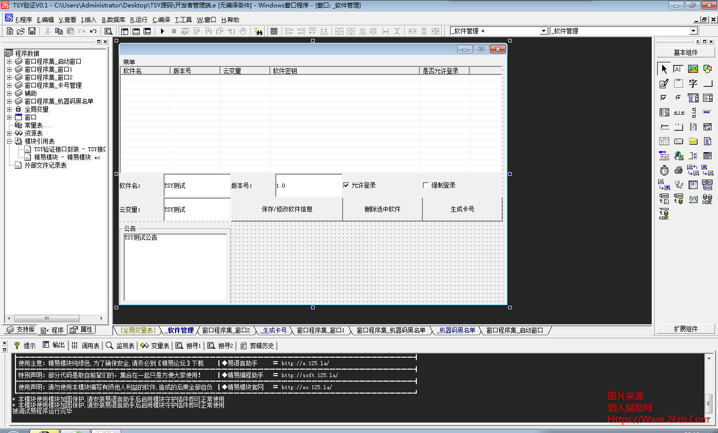718x433 pixels.
Task: Select the edit box component icon
Action: (x=678, y=69)
